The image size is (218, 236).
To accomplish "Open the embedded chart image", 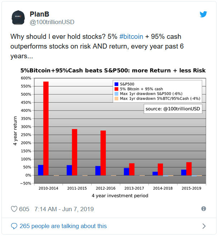I will pyautogui.click(x=109, y=132).
